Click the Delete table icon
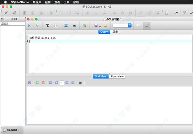 (x=77, y=13)
